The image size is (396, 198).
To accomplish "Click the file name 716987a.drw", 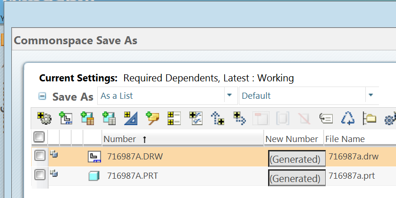I will 354,157.
